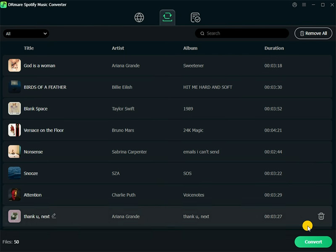The image size is (336, 252).
Task: Edit the thank u, next title
Action: click(54, 216)
